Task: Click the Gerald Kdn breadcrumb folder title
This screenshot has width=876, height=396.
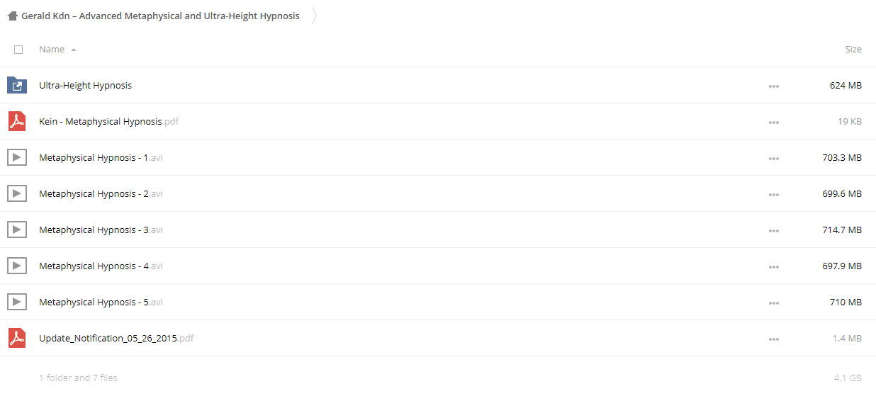Action: coord(160,16)
